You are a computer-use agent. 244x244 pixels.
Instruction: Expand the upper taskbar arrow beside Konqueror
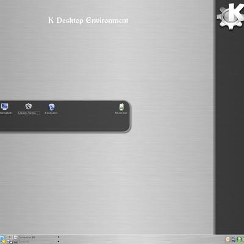click(x=58, y=237)
